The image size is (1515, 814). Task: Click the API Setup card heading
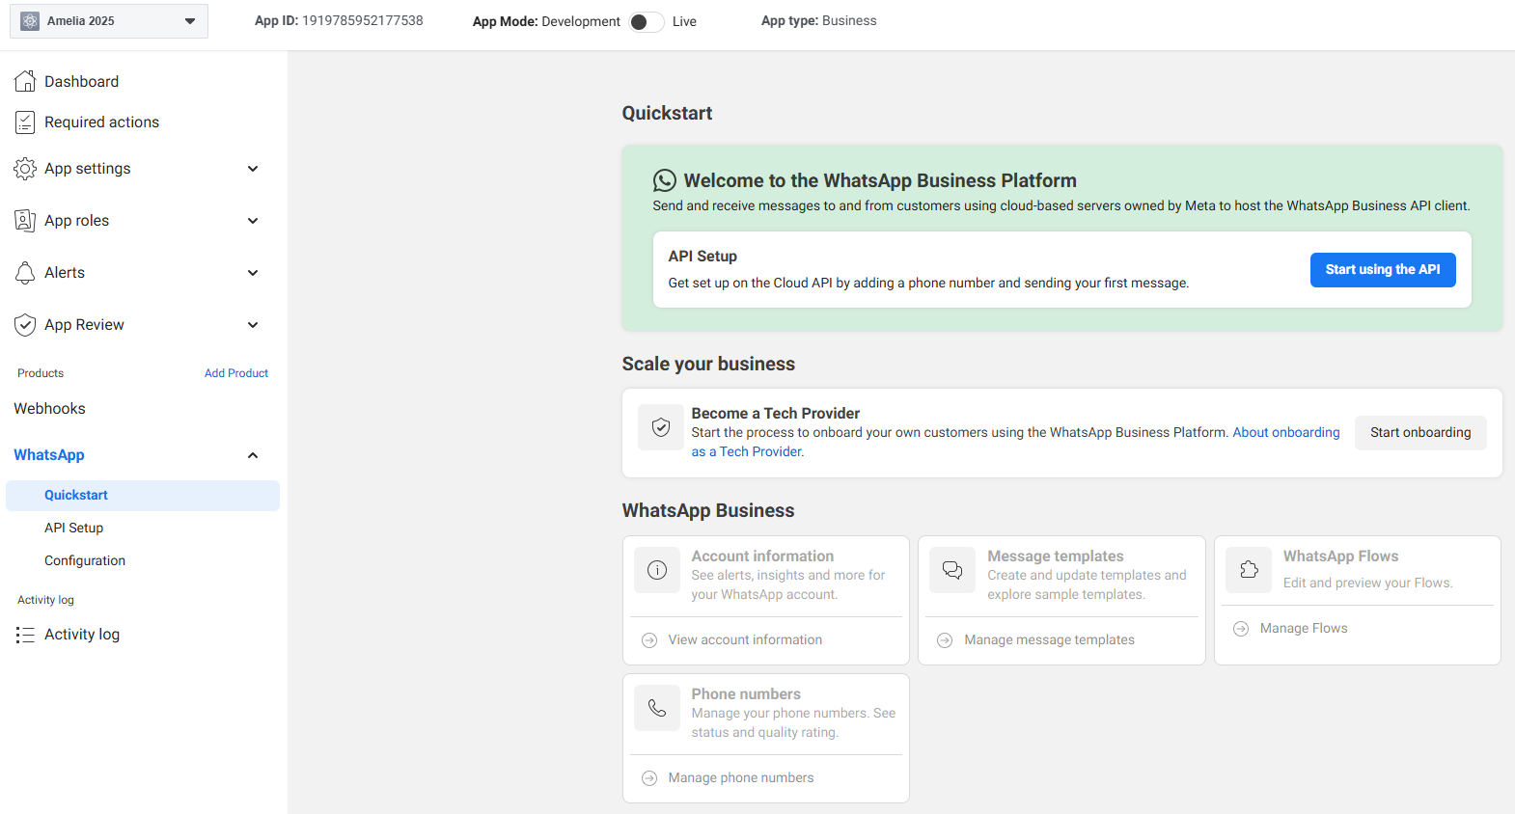coord(702,257)
